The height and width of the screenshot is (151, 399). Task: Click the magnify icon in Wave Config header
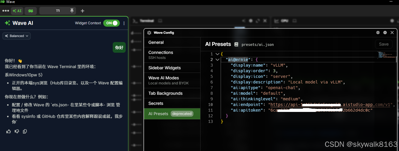pos(385,33)
